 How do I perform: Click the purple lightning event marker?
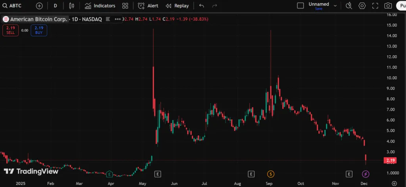click(x=366, y=174)
